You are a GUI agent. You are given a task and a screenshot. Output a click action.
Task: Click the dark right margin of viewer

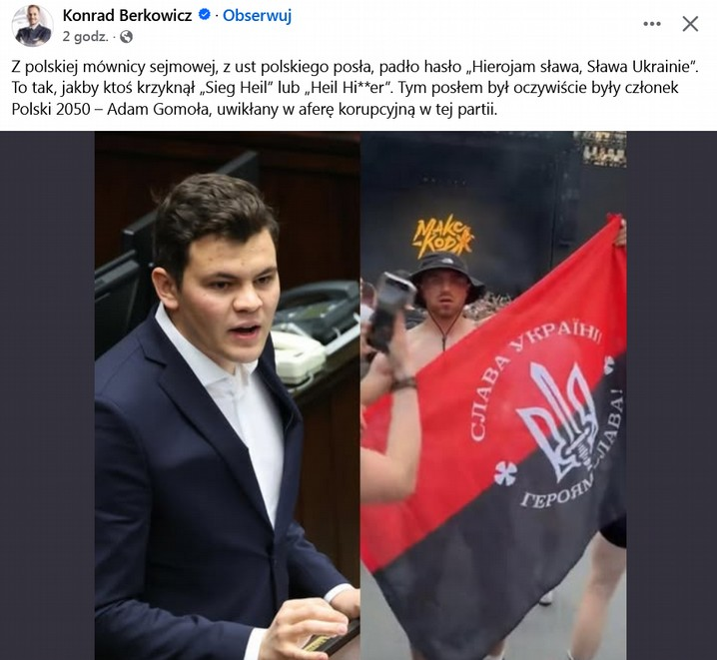671,395
